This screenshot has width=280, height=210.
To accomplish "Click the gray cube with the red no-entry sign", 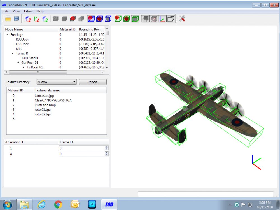I will [73, 19].
